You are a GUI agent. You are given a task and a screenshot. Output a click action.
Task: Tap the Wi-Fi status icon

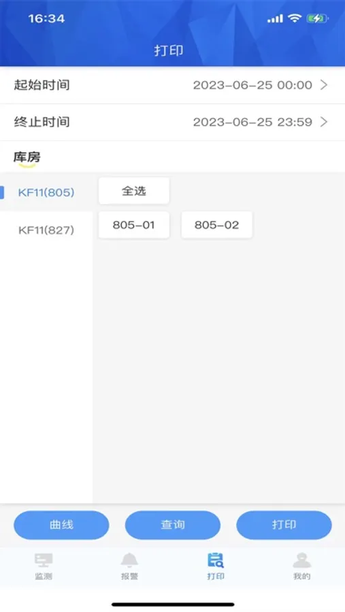pyautogui.click(x=294, y=18)
